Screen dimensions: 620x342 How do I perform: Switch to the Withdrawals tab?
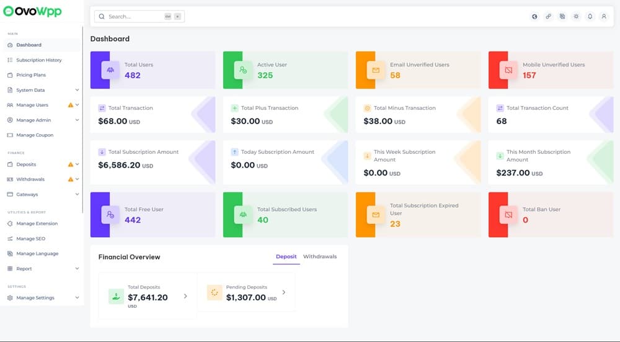click(320, 256)
